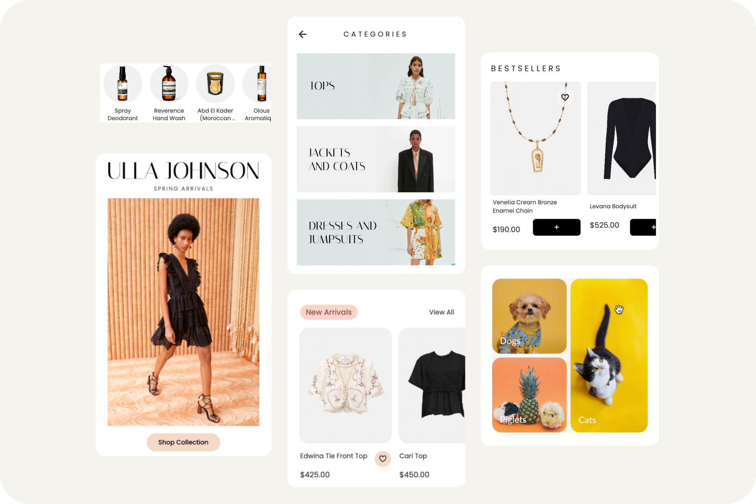Open the Cats category tile

click(609, 355)
